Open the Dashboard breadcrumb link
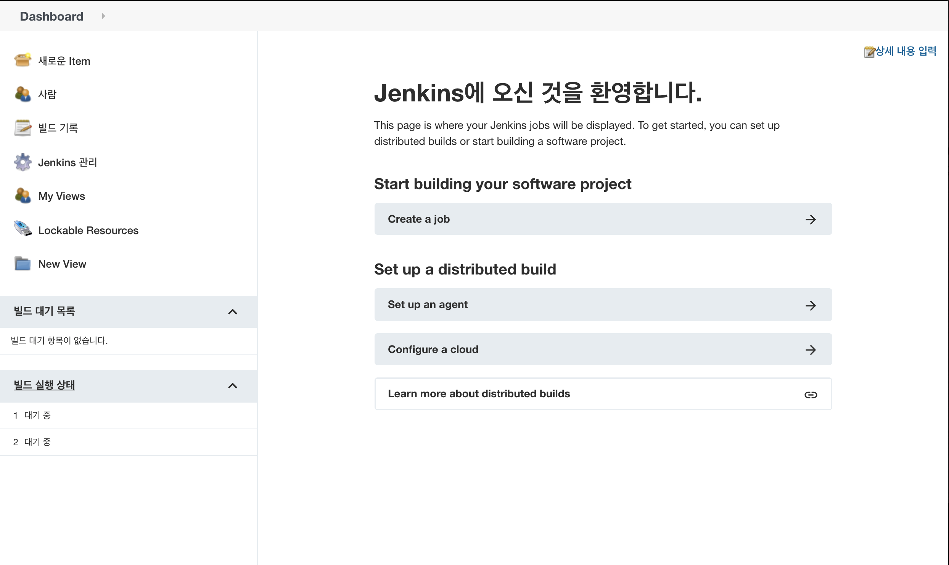949x565 pixels. click(51, 16)
